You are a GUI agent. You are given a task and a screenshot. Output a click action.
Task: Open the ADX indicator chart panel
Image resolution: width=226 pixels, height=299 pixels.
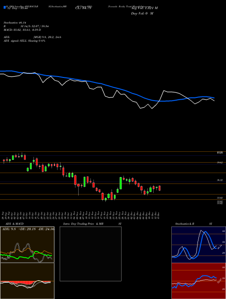[27, 245]
